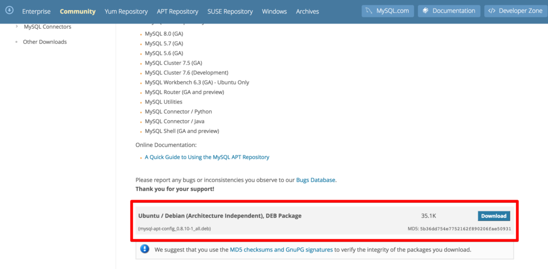Click the Online Documentation heading
The width and height of the screenshot is (548, 269).
166,145
